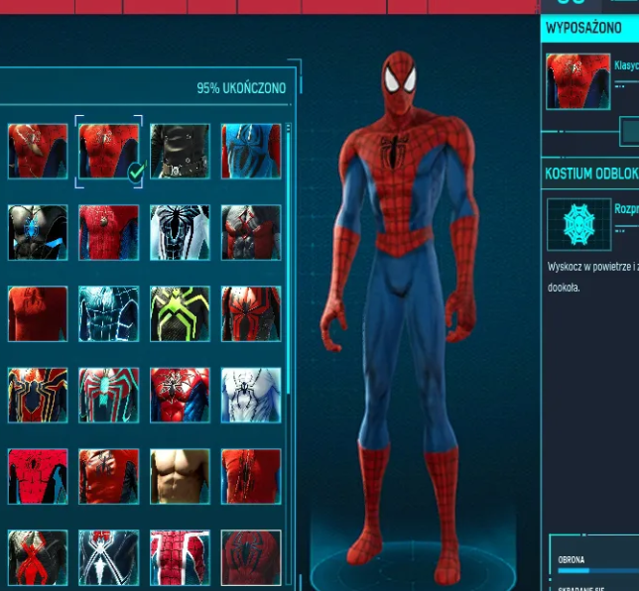Select the Iron Spider suit with gold legs
This screenshot has height=591, width=639.
coord(38,395)
